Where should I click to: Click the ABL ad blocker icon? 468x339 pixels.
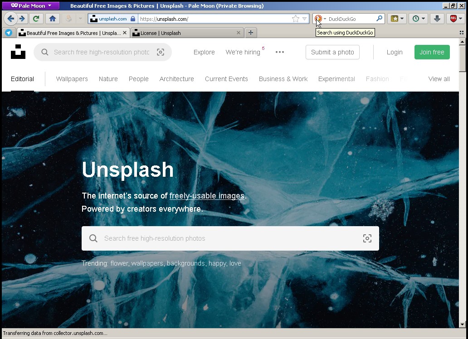[453, 19]
